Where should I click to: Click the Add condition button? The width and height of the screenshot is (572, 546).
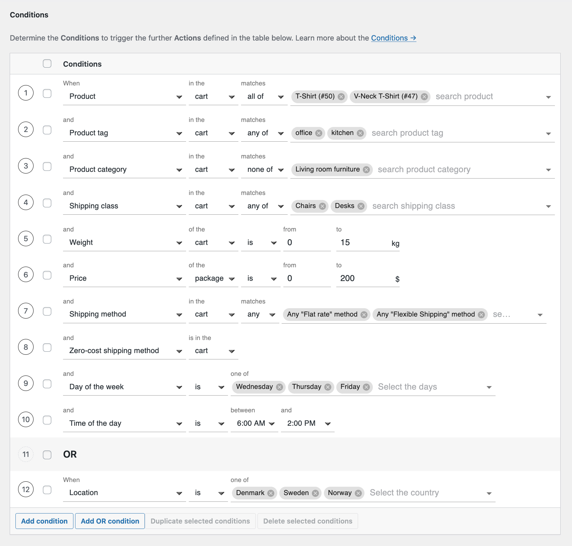[44, 521]
